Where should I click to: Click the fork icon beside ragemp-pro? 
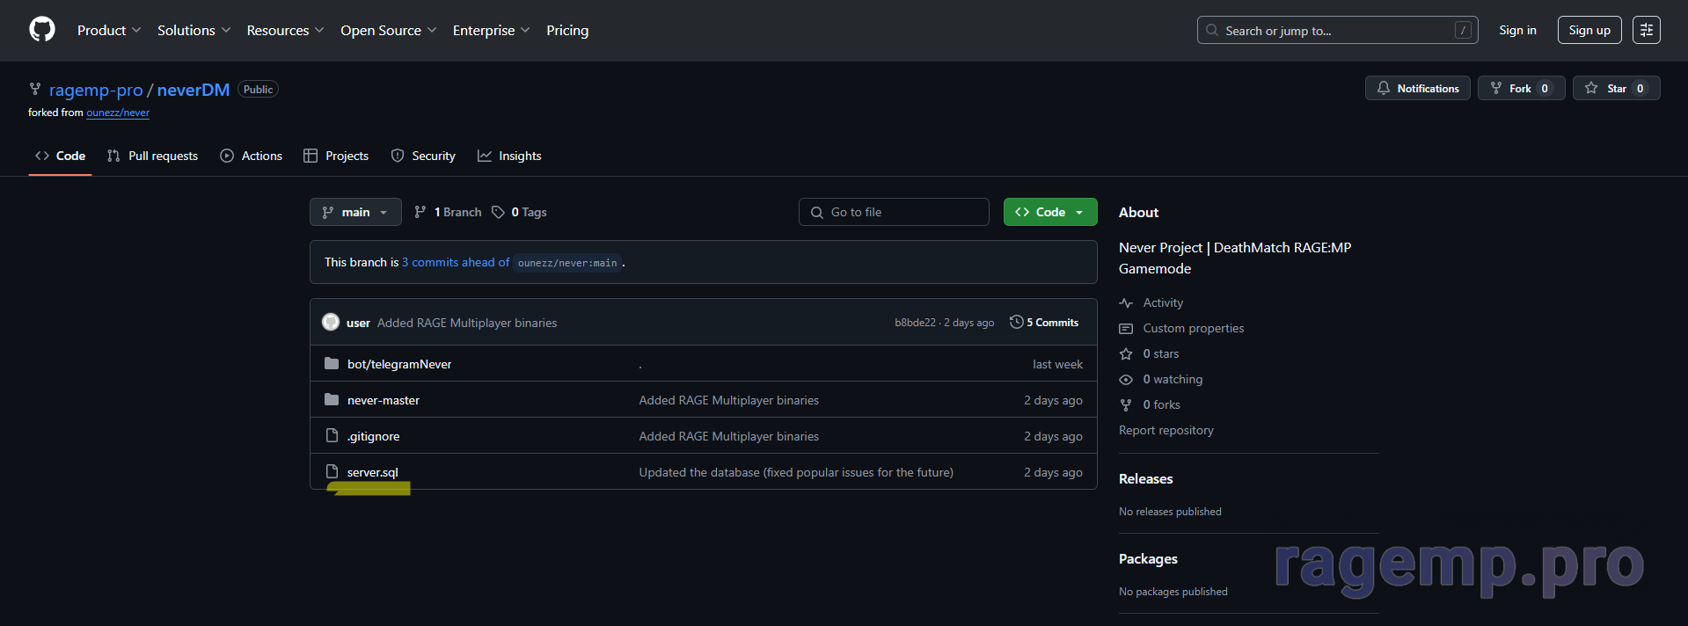click(x=35, y=89)
